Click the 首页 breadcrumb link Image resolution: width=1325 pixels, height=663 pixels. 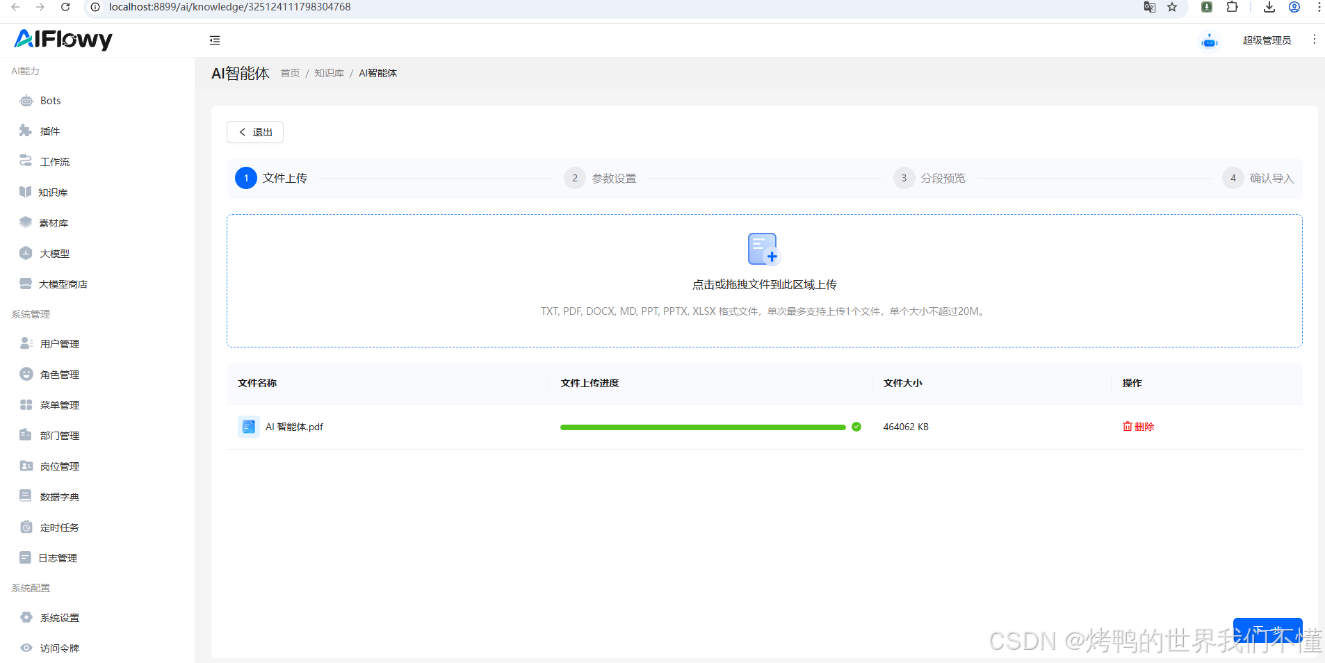(290, 73)
